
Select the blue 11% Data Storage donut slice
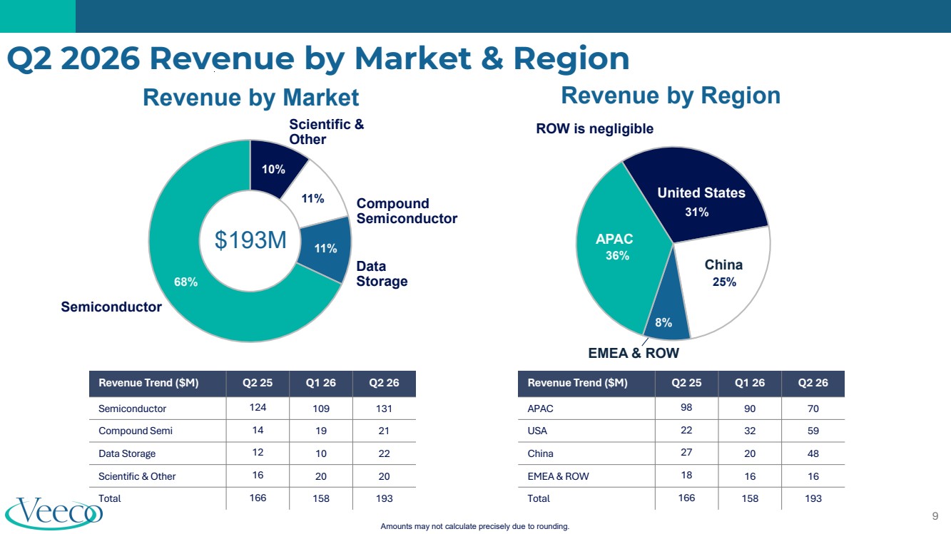coord(325,248)
